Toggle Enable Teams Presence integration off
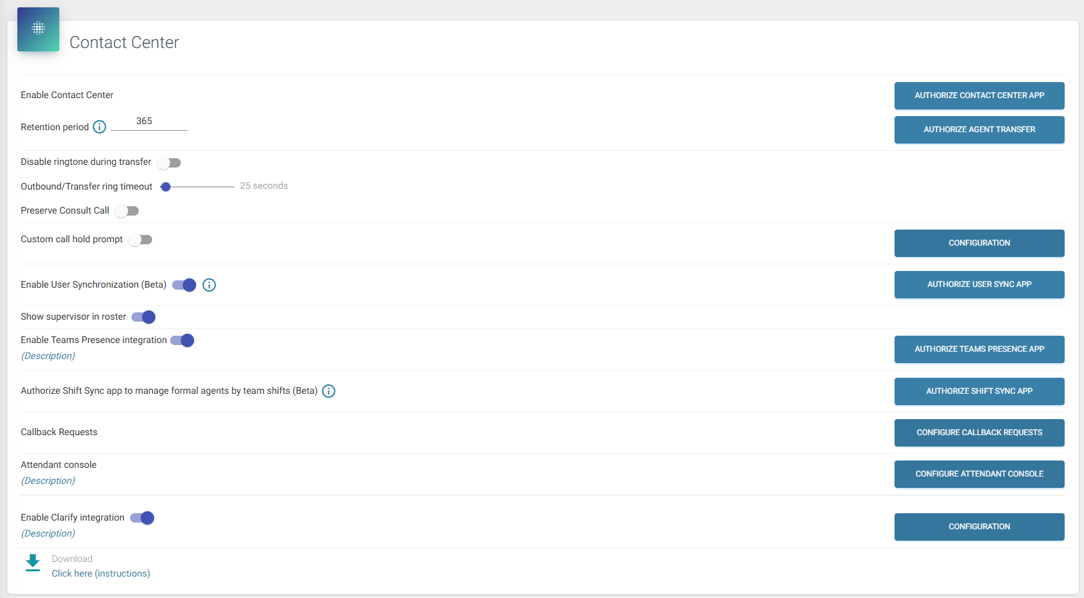Image resolution: width=1084 pixels, height=598 pixels. (x=182, y=340)
